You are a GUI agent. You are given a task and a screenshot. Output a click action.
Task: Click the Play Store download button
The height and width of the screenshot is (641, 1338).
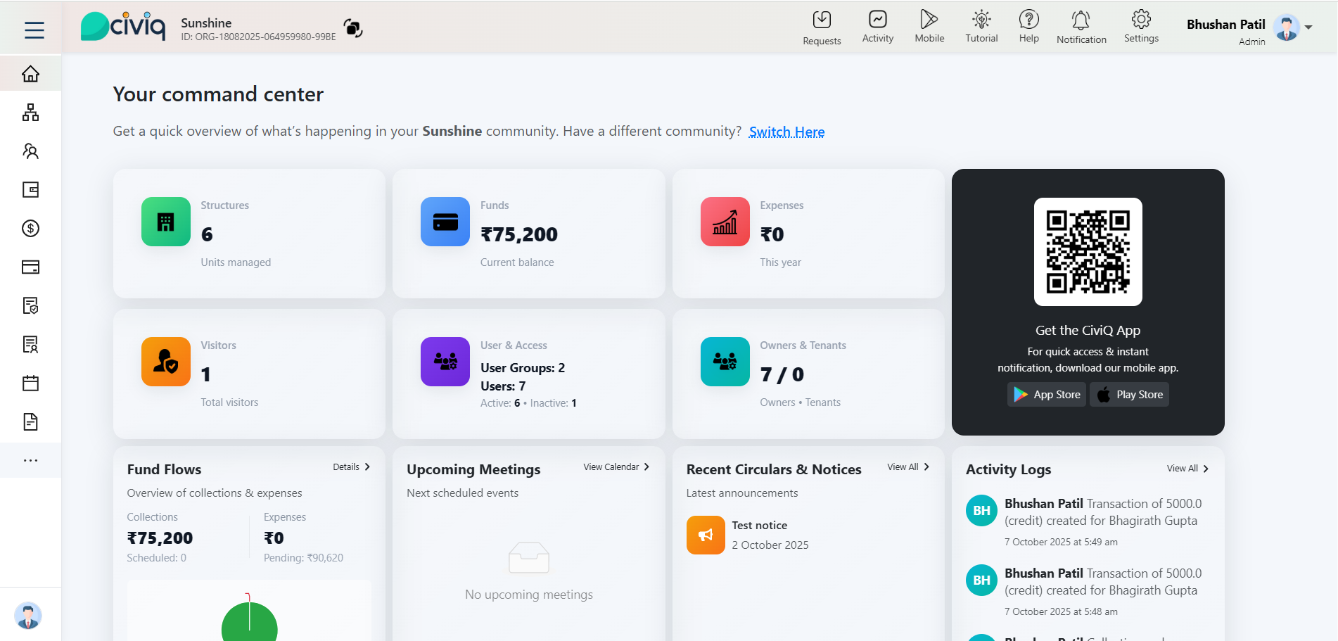[1129, 395]
